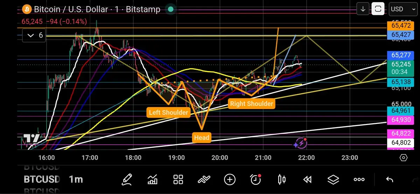Toggle the fullscreen frame button
Viewport: 420px width, 194px height.
378,9
